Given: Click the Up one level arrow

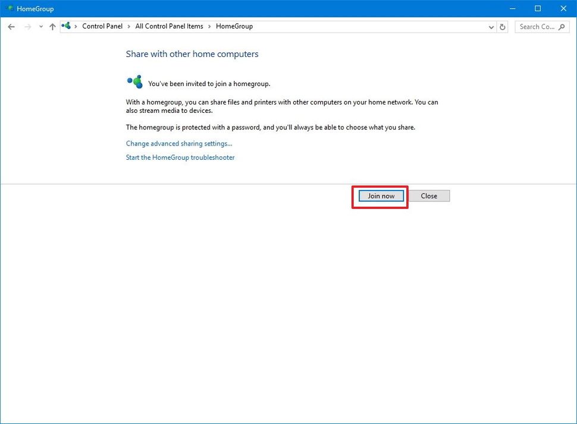Looking at the screenshot, I should 52,26.
